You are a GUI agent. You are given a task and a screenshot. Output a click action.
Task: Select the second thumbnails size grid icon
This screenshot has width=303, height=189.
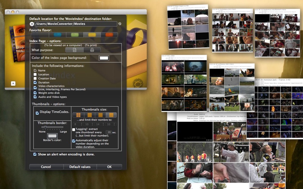coord(89,115)
